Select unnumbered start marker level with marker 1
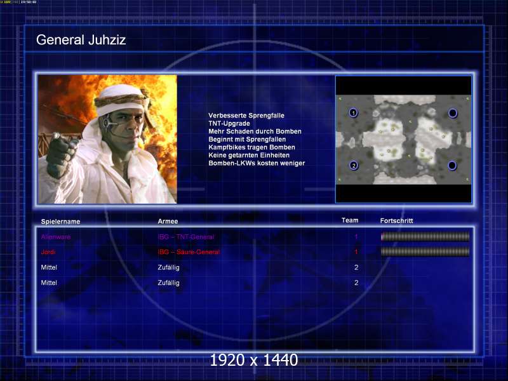 pyautogui.click(x=453, y=113)
